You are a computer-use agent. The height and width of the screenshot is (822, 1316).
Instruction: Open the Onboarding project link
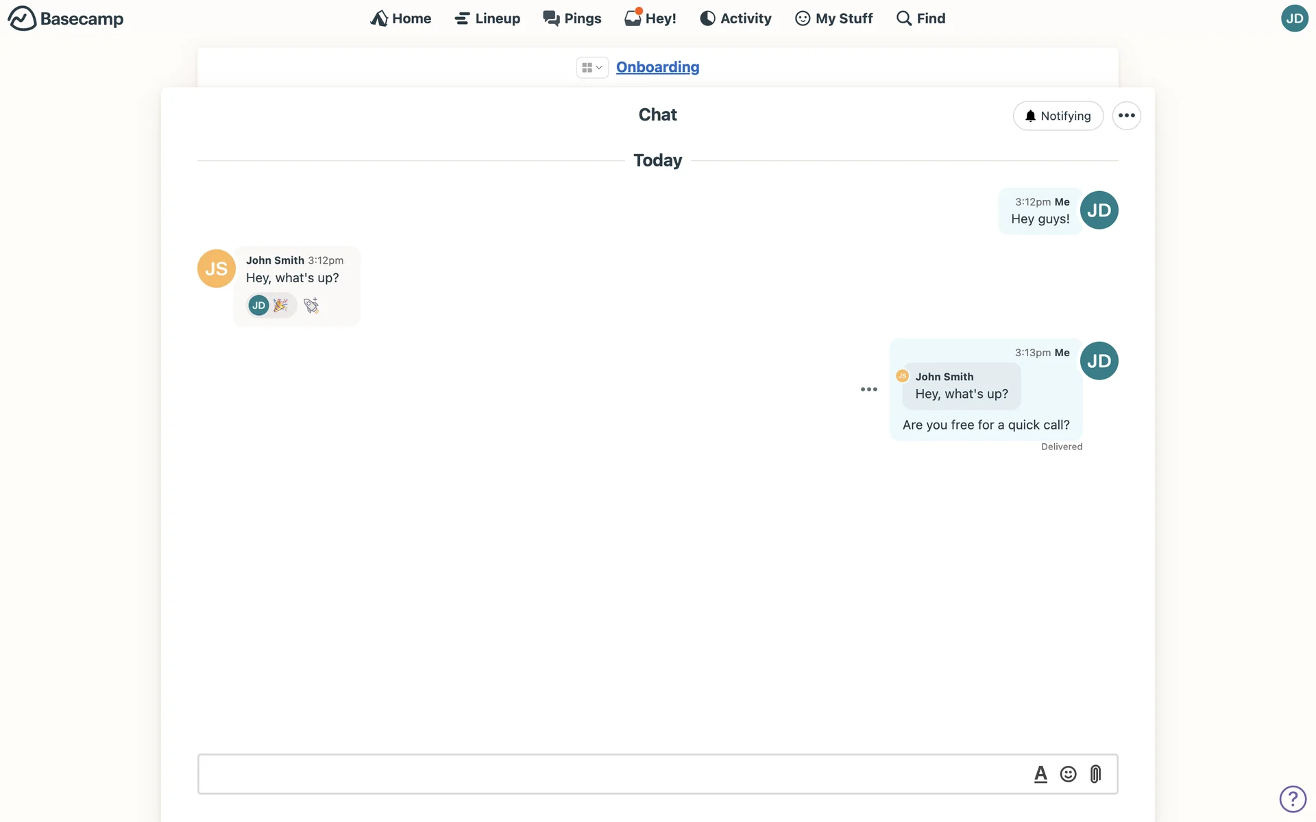point(657,67)
